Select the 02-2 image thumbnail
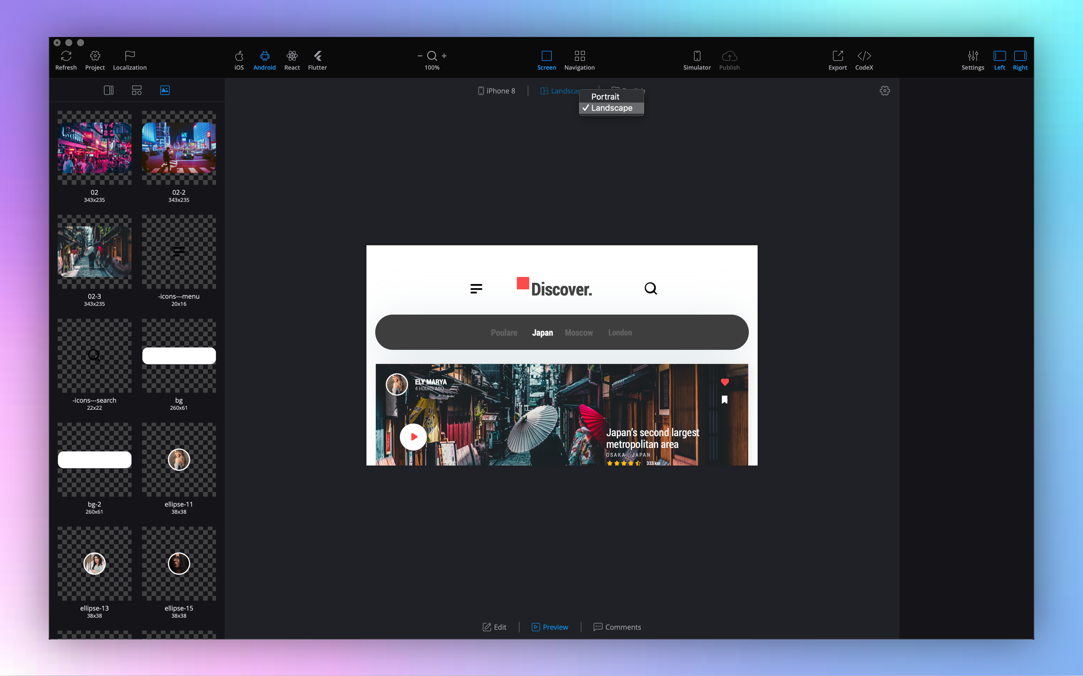This screenshot has height=676, width=1083. click(179, 148)
